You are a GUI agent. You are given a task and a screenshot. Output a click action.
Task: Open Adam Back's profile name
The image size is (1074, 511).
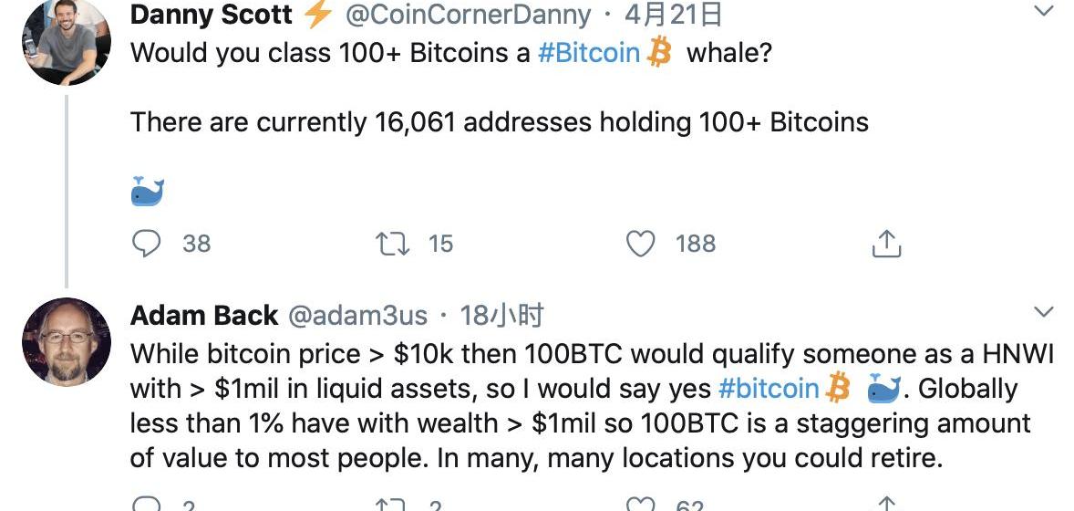pyautogui.click(x=204, y=316)
